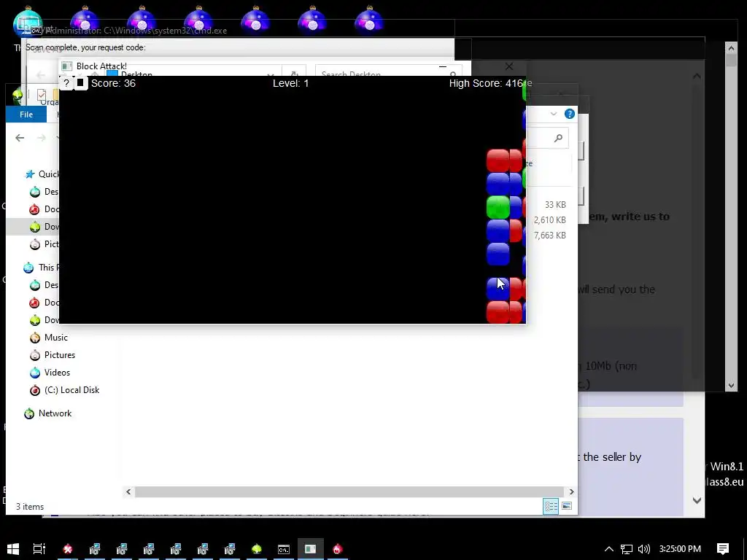Show hidden system tray icons
The image size is (747, 560).
point(609,549)
